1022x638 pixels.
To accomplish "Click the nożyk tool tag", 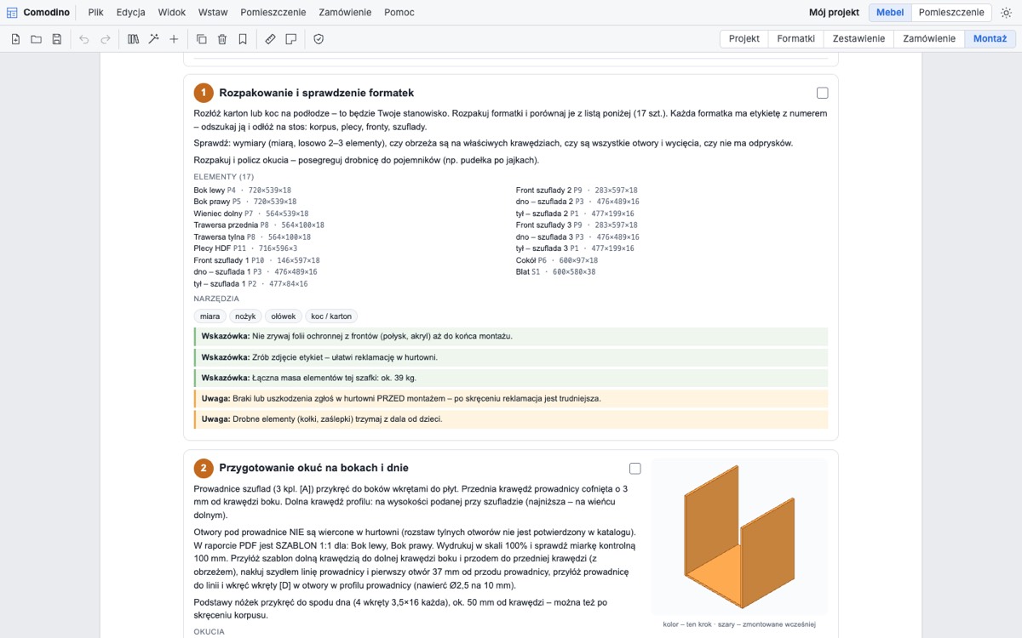I will (245, 316).
